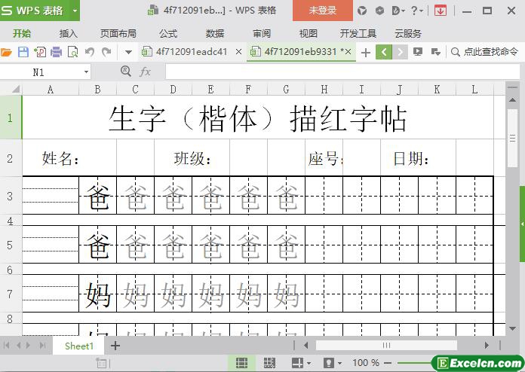525x372 pixels.
Task: Open the 公式 ribbon tab
Action: 168,33
